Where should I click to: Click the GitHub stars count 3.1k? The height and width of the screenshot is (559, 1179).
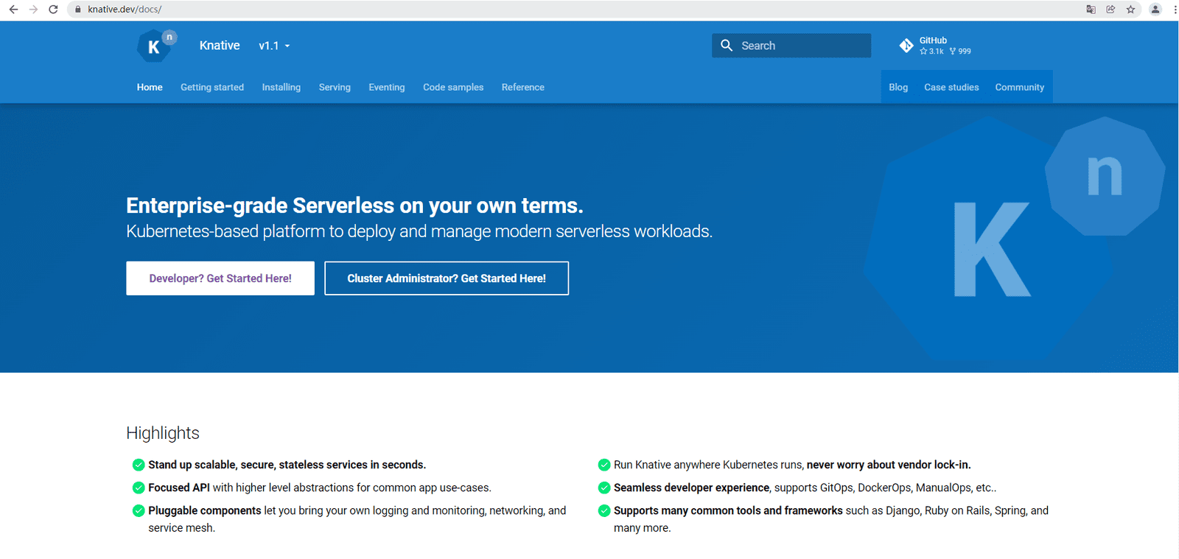click(x=931, y=52)
